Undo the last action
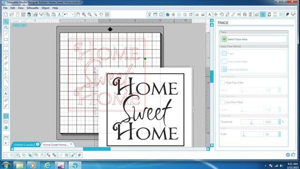Screen dimensions: 300x169 (66, 15)
